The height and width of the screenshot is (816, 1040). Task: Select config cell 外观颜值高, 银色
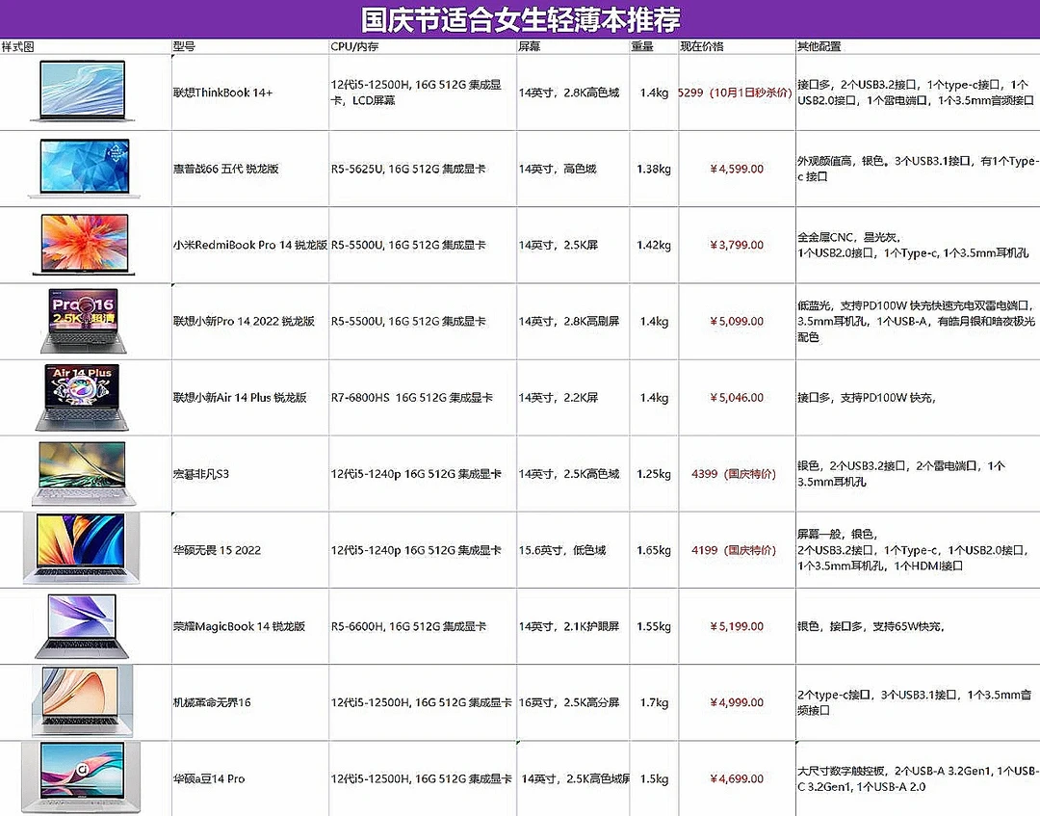(x=918, y=170)
